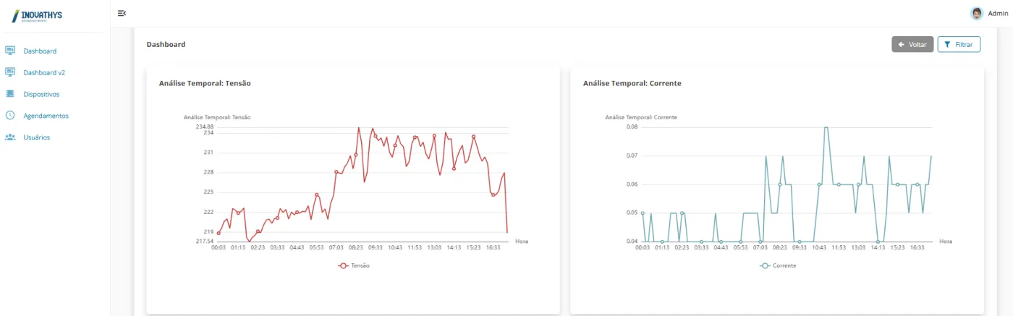
Task: Click the Admin avatar picture
Action: pos(977,13)
